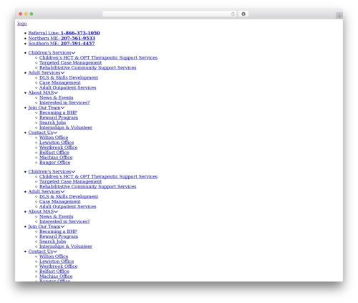The width and height of the screenshot is (358, 303).
Task: Open a new tab with plus button
Action: point(339,16)
